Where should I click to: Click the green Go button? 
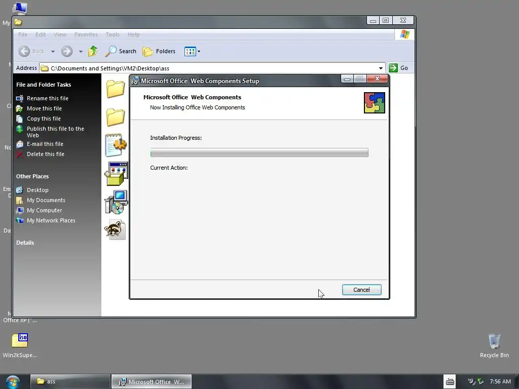pyautogui.click(x=398, y=68)
